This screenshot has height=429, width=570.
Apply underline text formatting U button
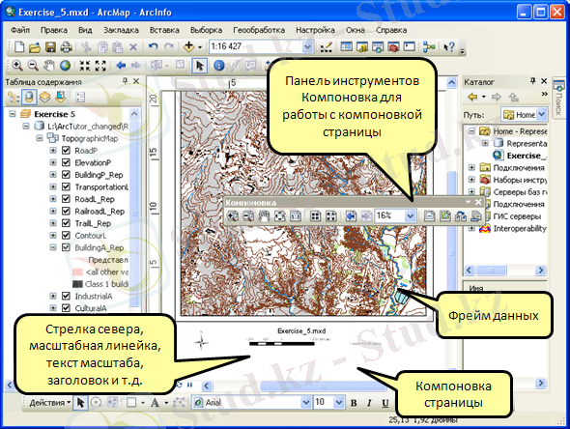click(x=385, y=403)
